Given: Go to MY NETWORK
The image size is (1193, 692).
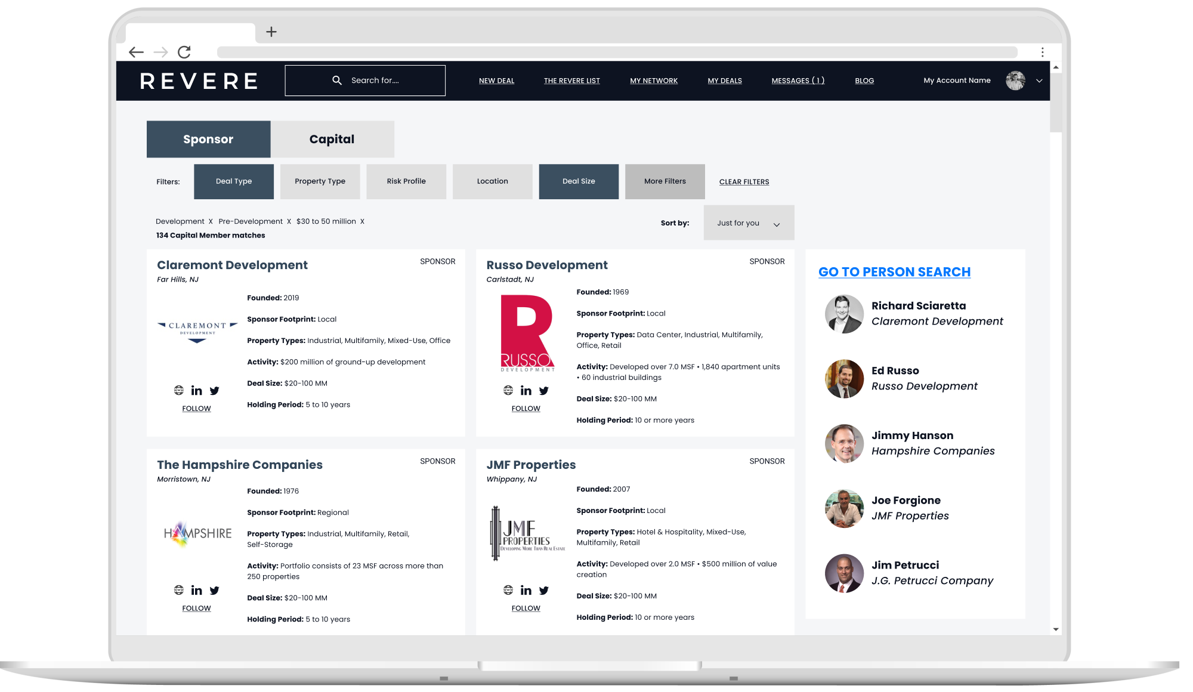Looking at the screenshot, I should (x=654, y=81).
